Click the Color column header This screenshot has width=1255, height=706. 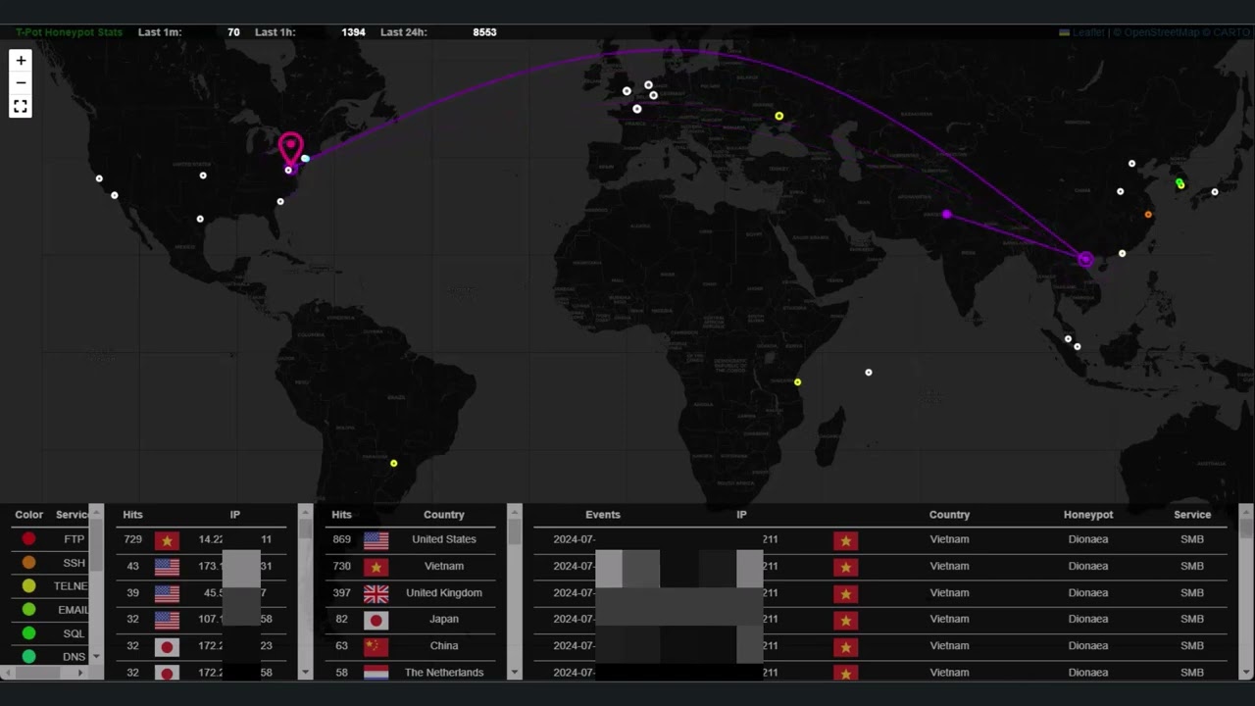point(28,515)
